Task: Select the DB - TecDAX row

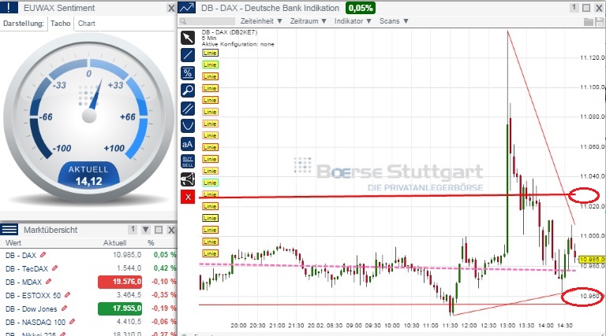Action: (x=88, y=268)
